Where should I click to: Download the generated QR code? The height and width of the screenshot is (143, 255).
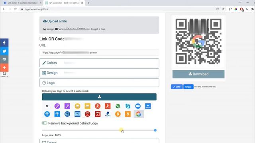tap(198, 74)
